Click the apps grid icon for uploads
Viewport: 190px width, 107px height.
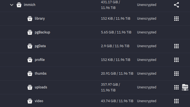(176, 87)
